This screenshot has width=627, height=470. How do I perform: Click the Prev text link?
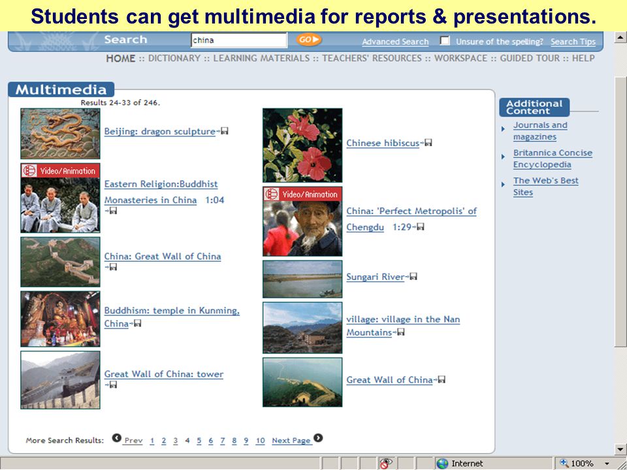[x=133, y=441]
